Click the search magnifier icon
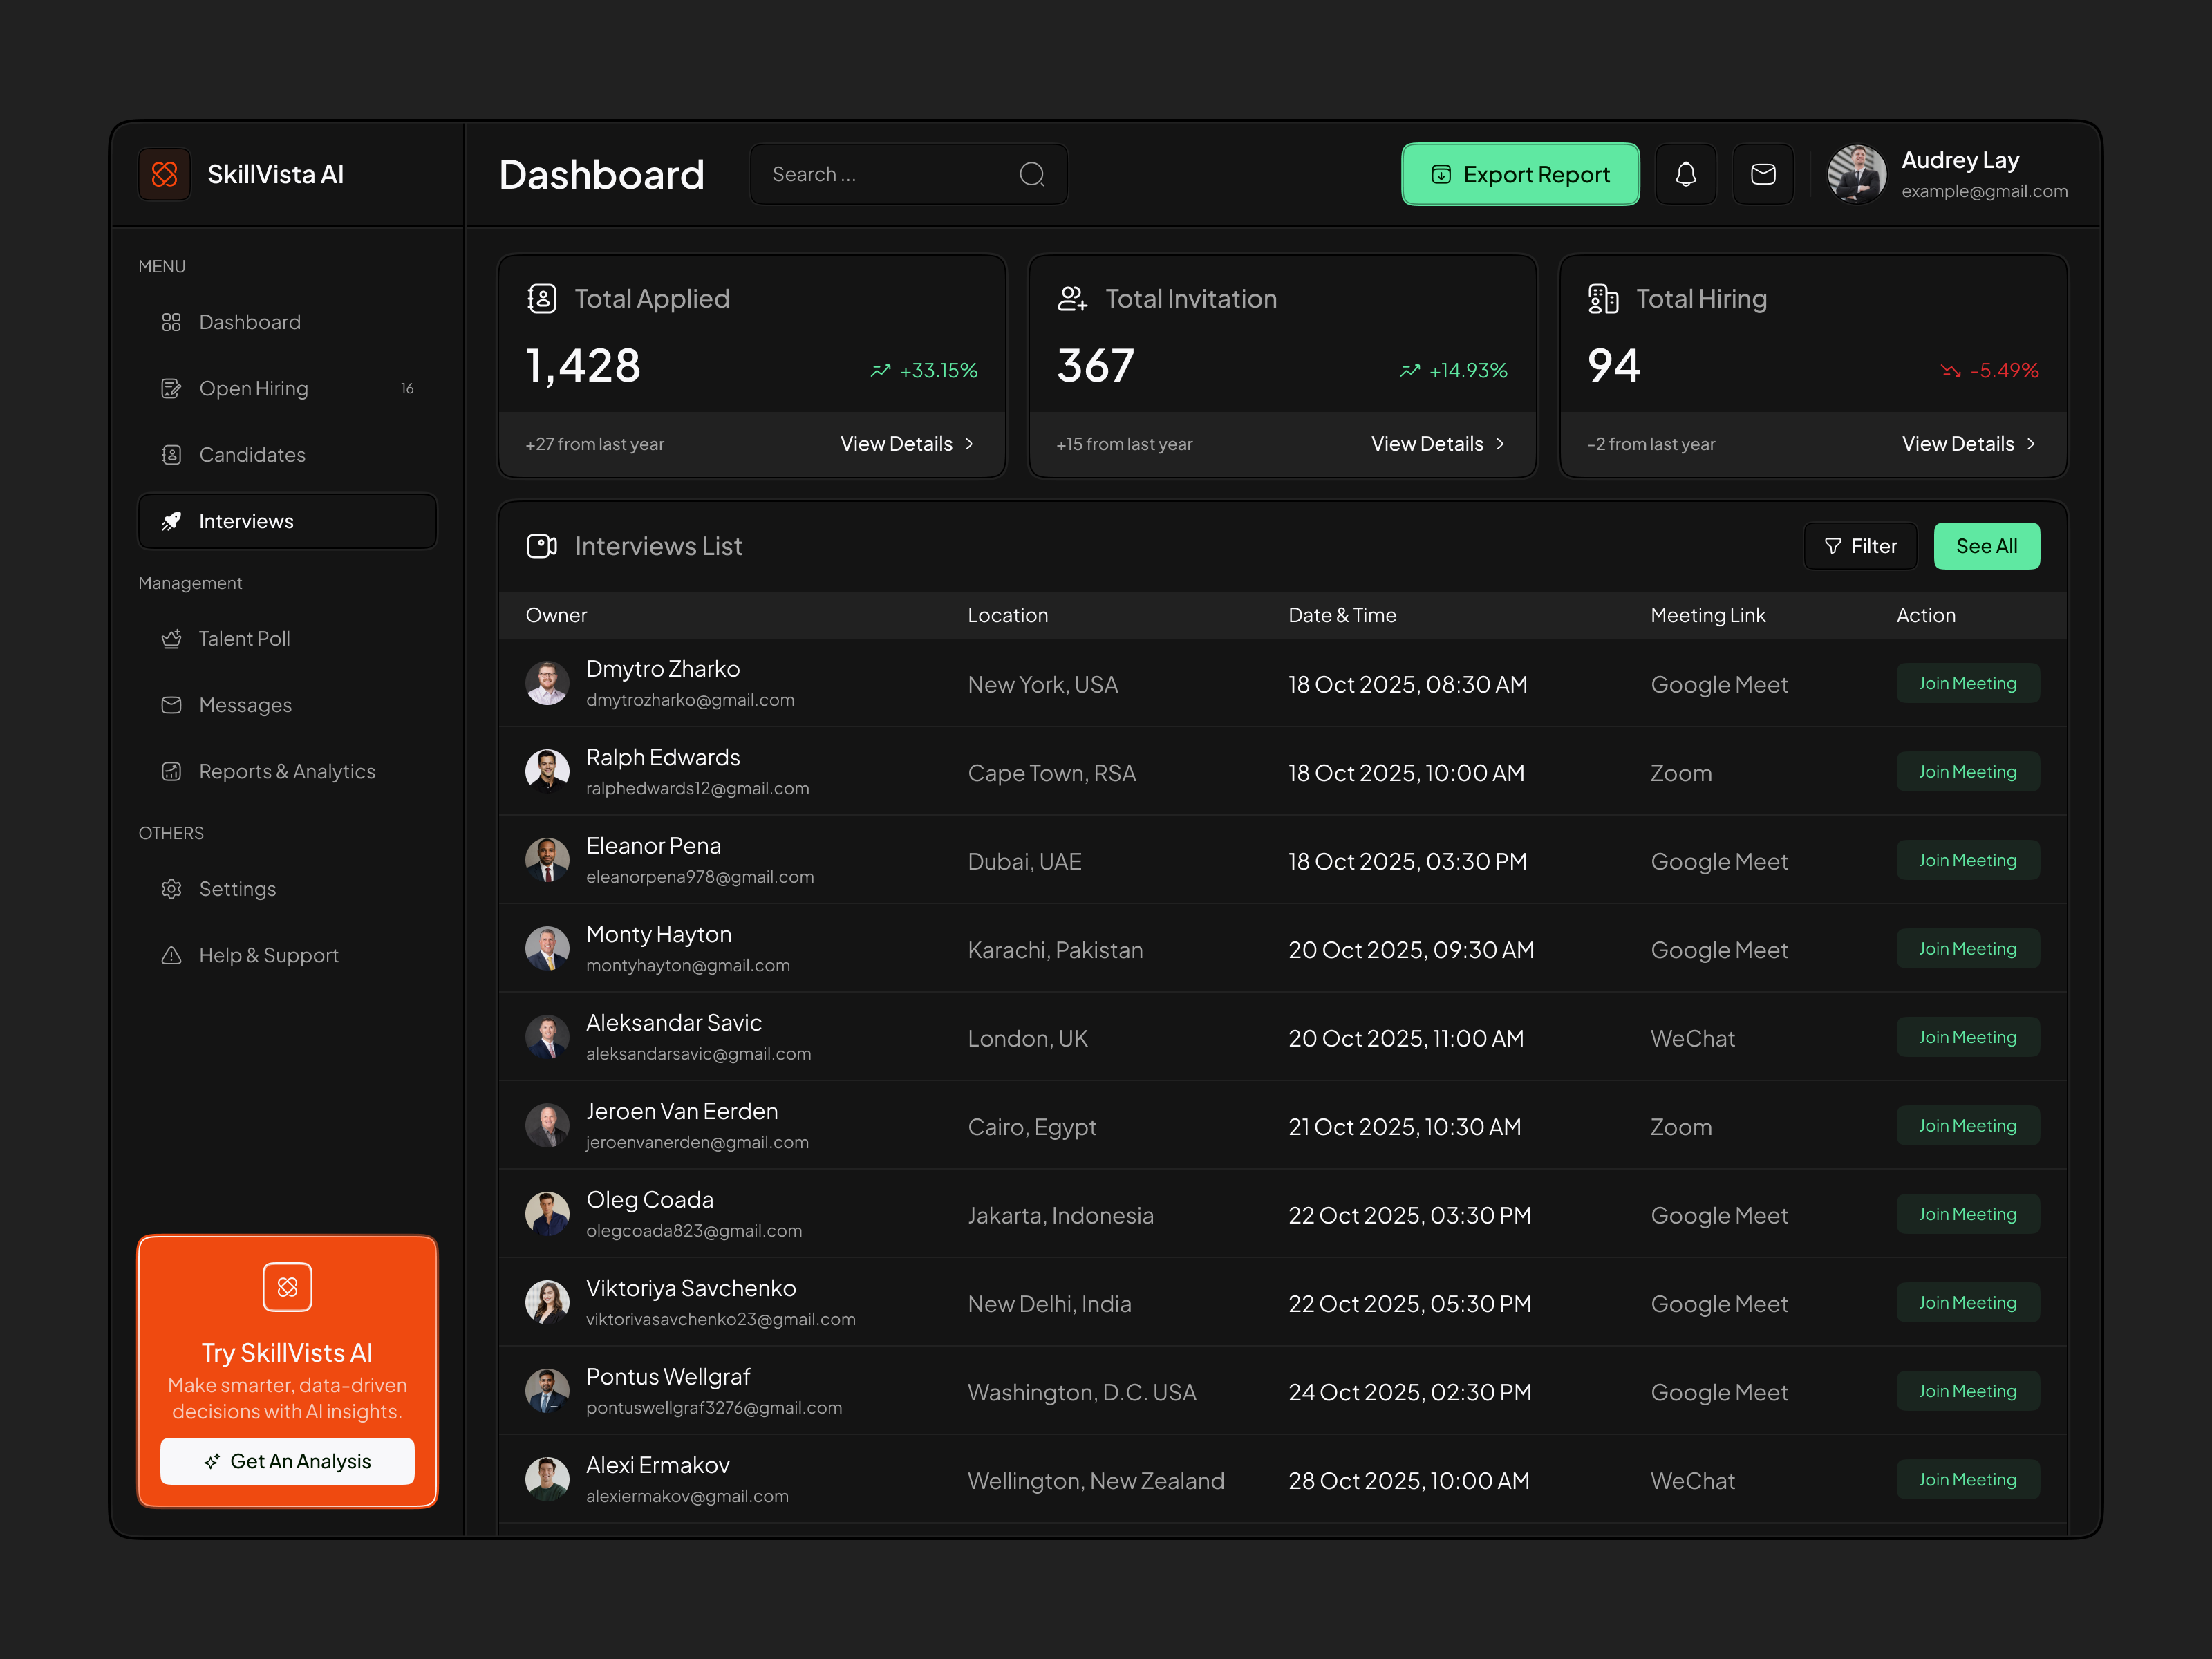 1032,174
